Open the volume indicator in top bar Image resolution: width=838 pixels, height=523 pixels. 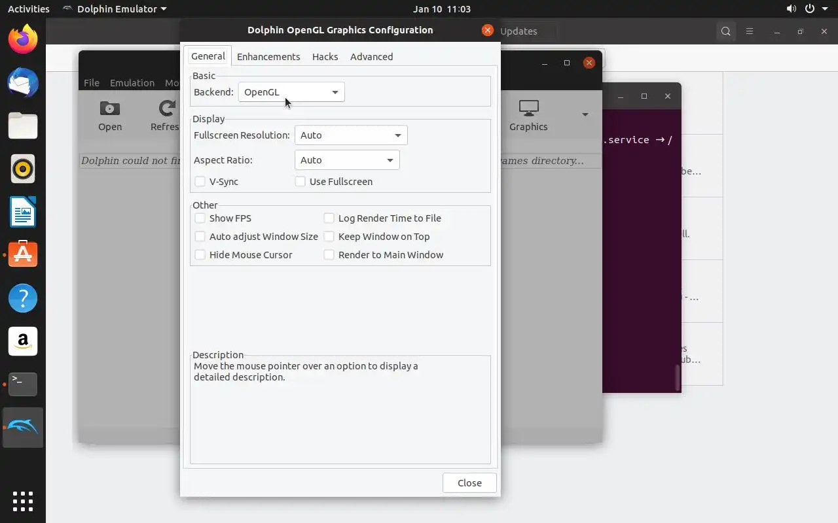coord(792,9)
